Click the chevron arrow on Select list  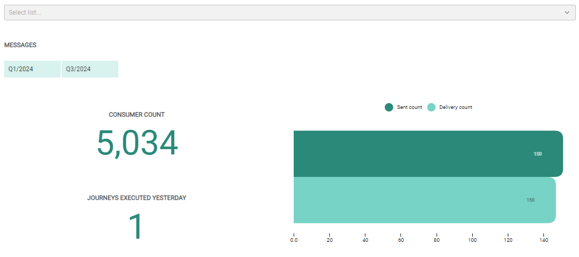coord(567,13)
